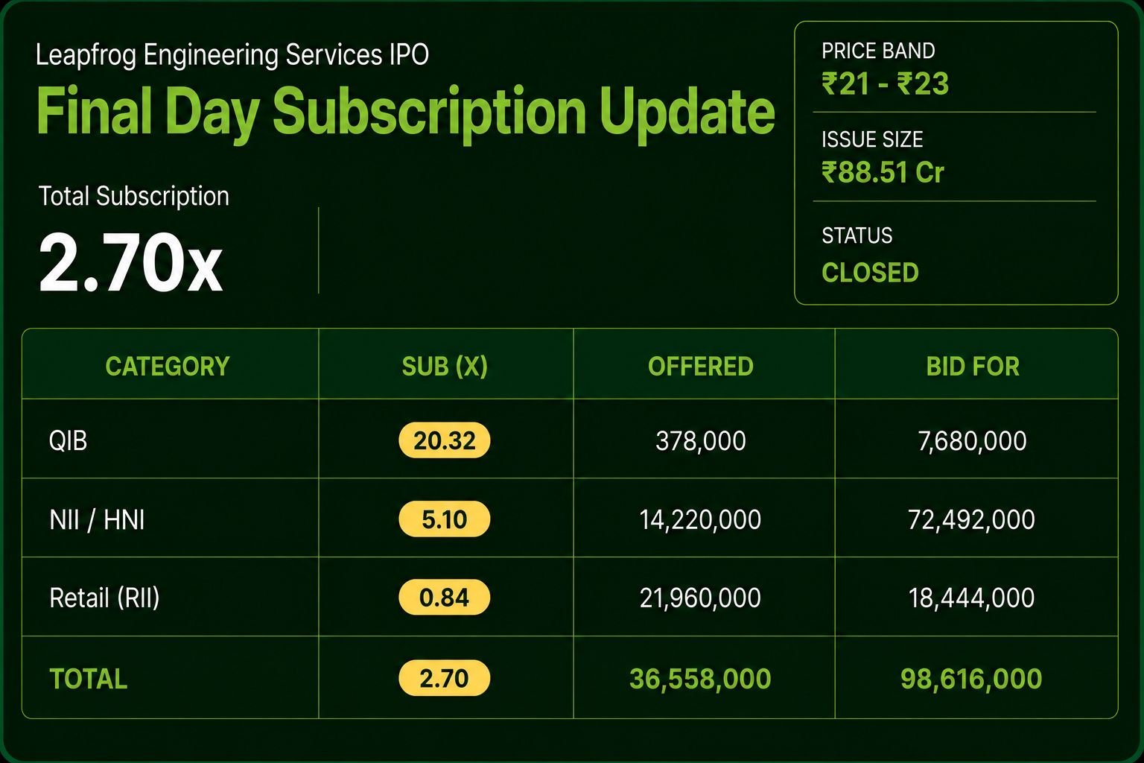
Task: Select the SUB (X) column header
Action: point(445,366)
